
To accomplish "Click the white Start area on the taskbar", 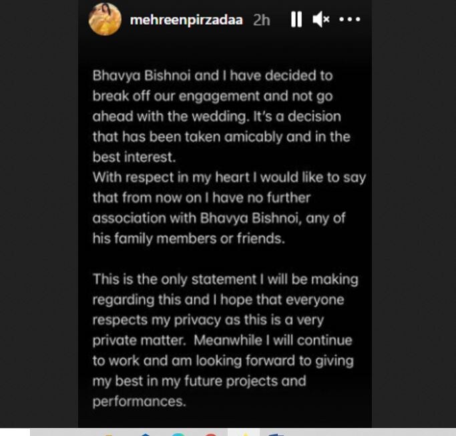I will (15, 432).
